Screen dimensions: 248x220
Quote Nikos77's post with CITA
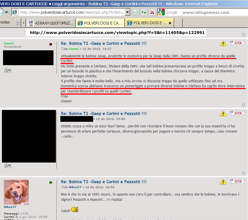click(238, 181)
